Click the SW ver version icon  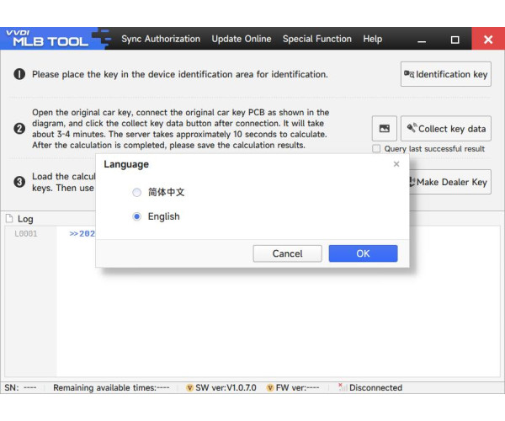[189, 388]
